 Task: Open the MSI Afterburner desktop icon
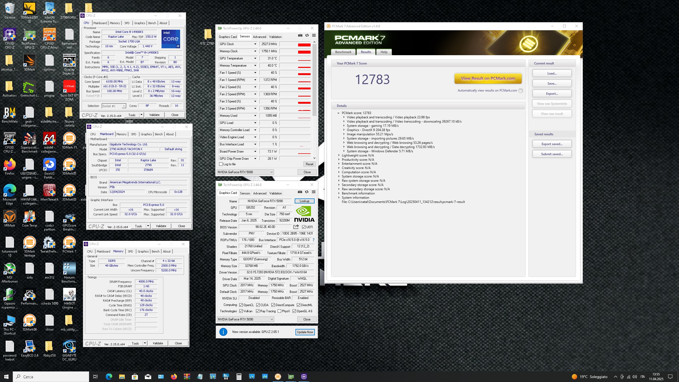click(10, 272)
